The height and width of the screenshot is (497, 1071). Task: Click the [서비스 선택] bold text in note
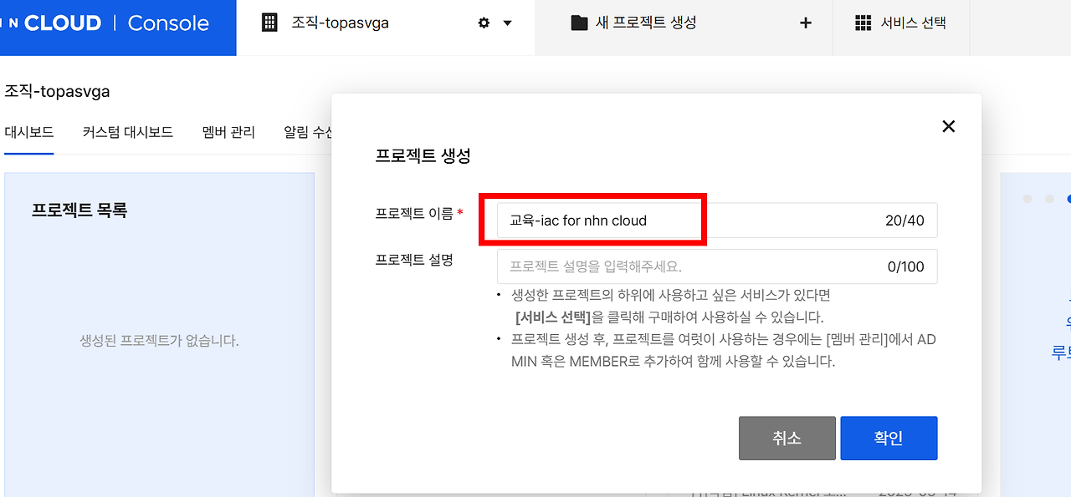point(553,317)
